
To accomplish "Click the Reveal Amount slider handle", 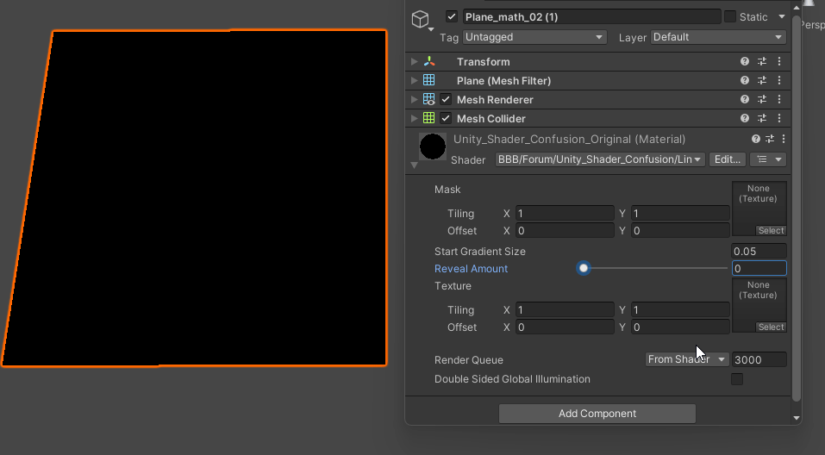I will 584,269.
